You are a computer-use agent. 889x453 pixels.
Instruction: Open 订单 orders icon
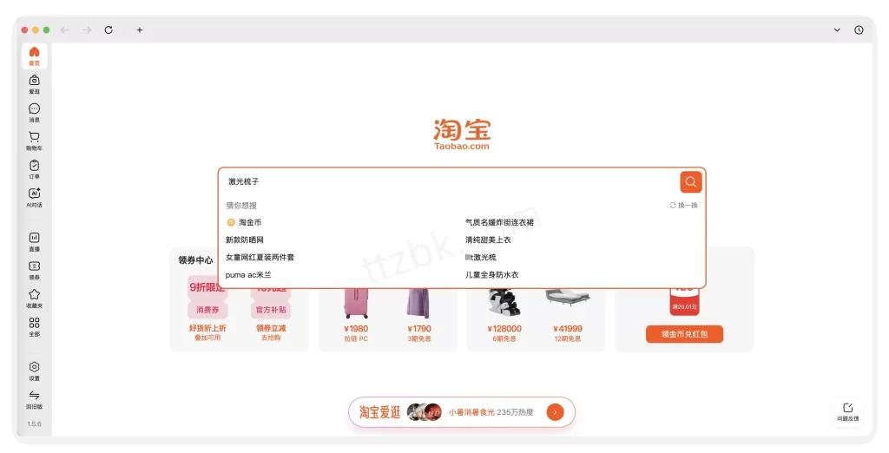[34, 169]
